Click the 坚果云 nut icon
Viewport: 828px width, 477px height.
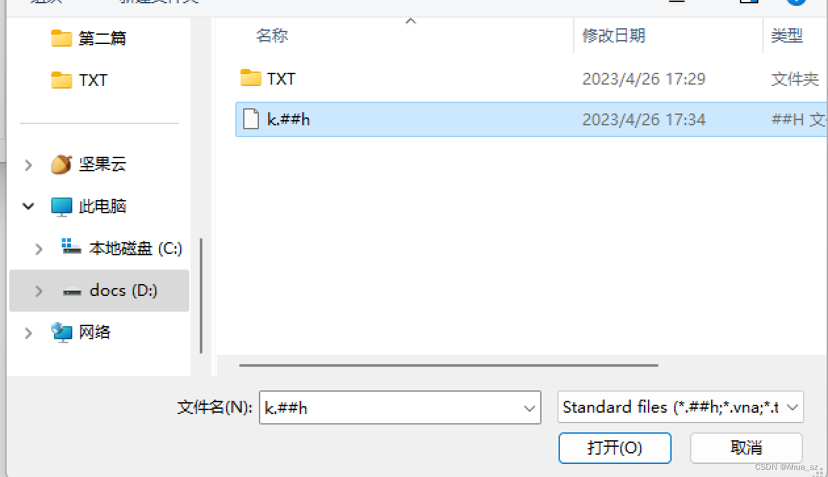(62, 164)
